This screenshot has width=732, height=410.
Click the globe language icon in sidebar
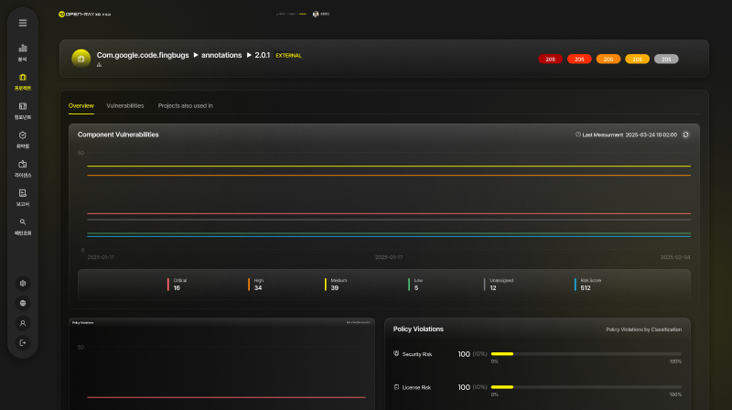click(x=22, y=303)
